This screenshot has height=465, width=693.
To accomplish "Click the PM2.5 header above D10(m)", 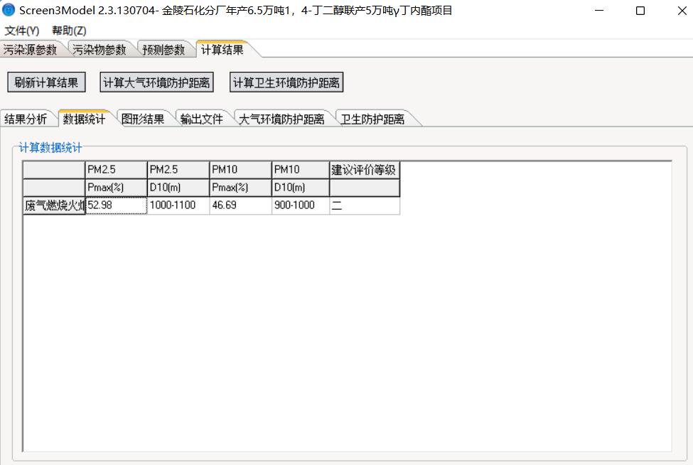I will point(178,170).
